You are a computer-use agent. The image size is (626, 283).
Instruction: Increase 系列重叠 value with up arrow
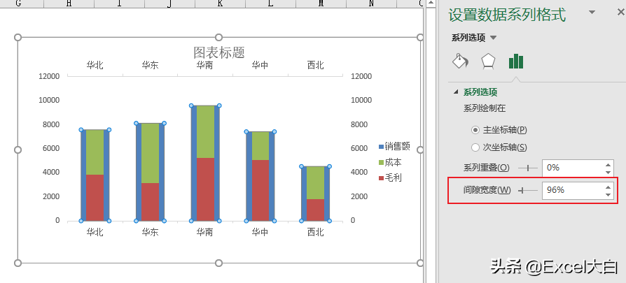pos(608,164)
